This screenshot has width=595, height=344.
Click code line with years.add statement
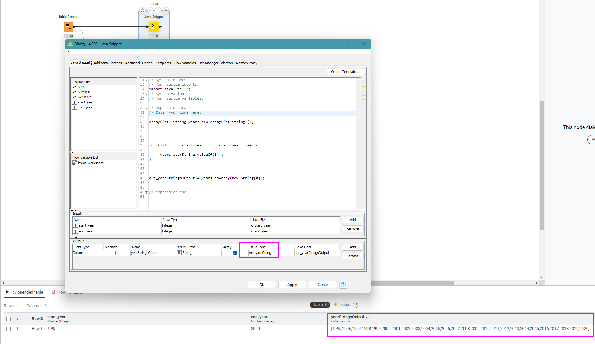click(191, 155)
